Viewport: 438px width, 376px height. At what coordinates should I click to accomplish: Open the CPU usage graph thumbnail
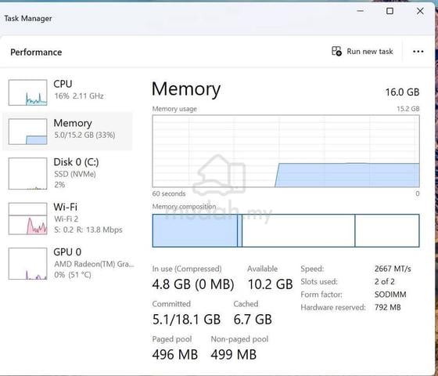27,92
